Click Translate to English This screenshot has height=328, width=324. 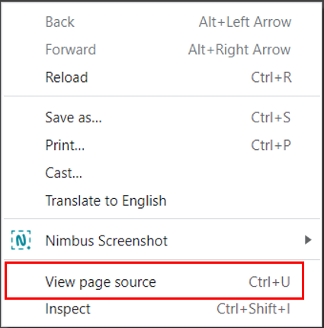(x=106, y=201)
